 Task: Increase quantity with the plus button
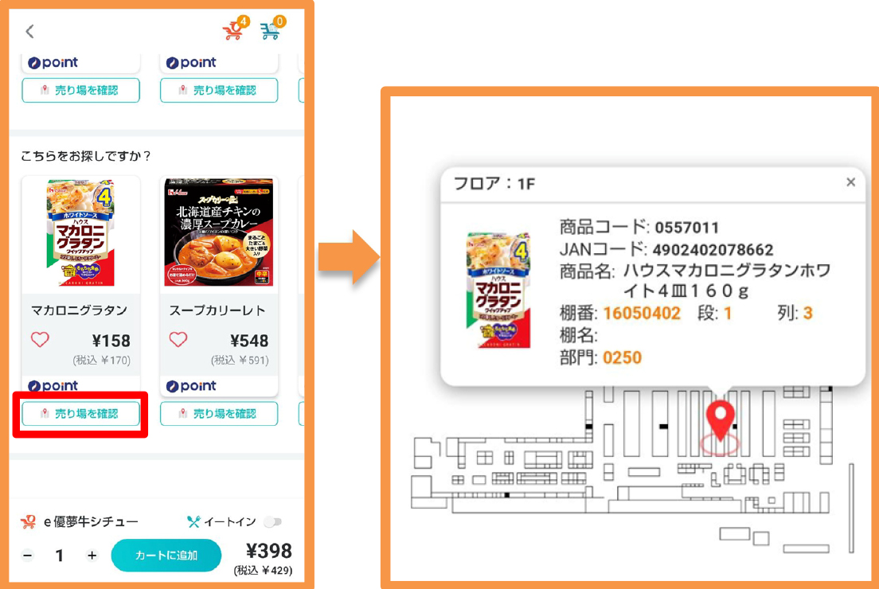[92, 556]
